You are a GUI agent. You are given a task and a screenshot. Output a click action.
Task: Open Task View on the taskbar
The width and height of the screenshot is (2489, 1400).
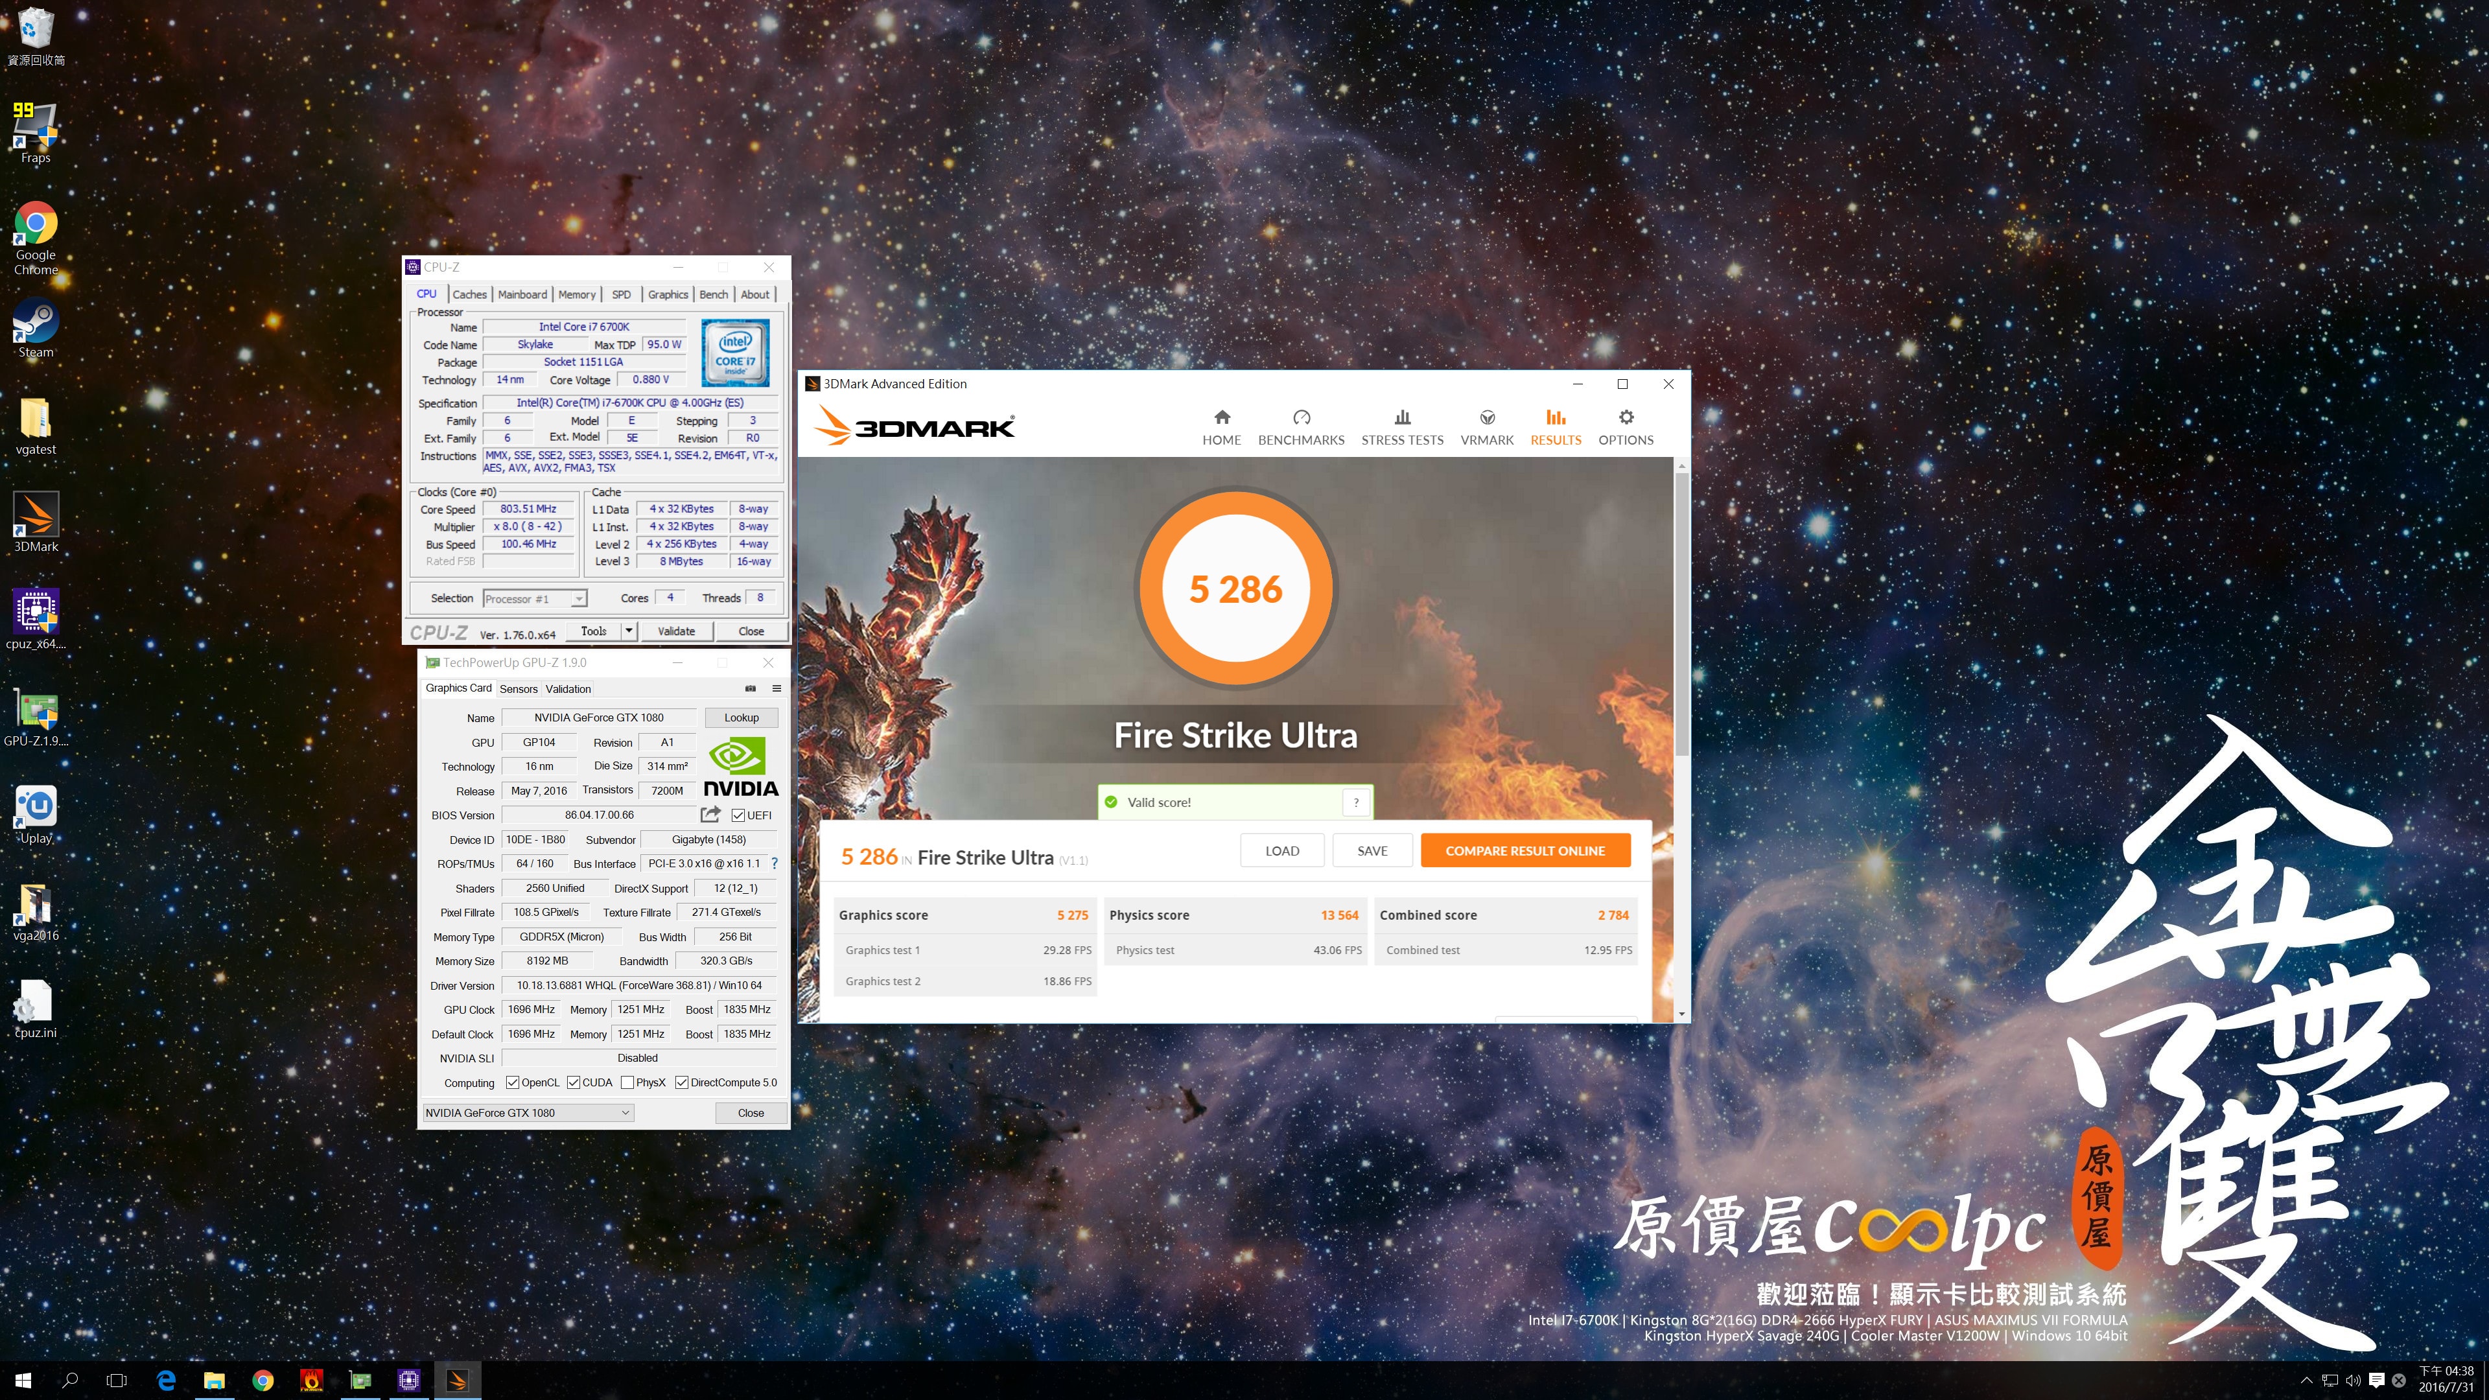(116, 1380)
